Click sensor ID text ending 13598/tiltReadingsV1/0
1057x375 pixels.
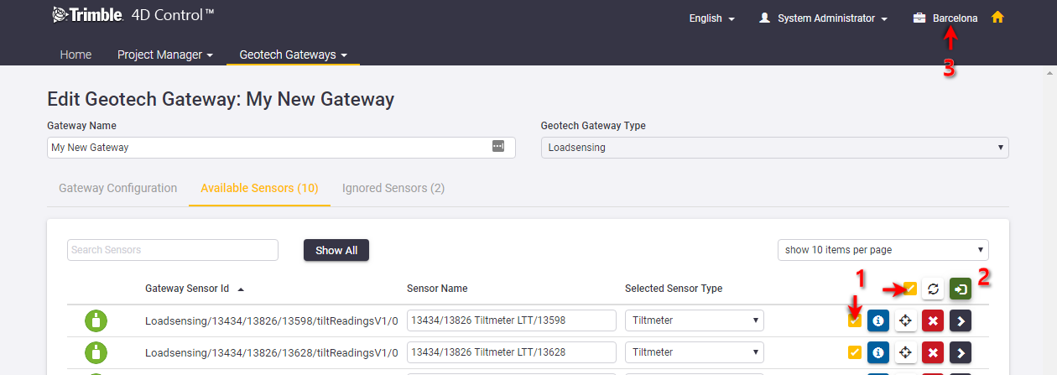coord(271,320)
